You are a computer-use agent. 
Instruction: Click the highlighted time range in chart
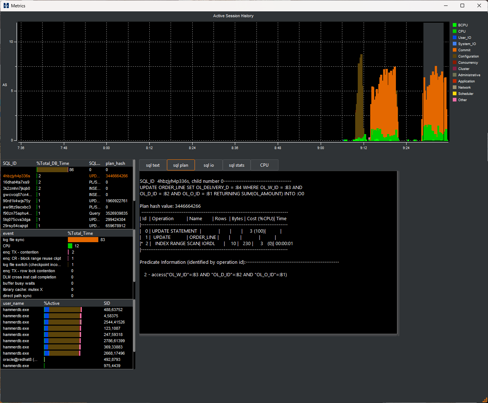(x=433, y=82)
